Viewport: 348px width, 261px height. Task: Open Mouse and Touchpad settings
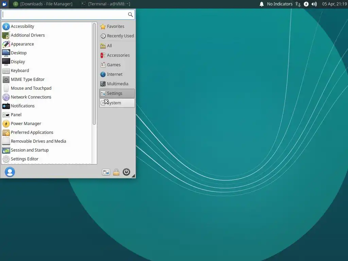click(47, 88)
